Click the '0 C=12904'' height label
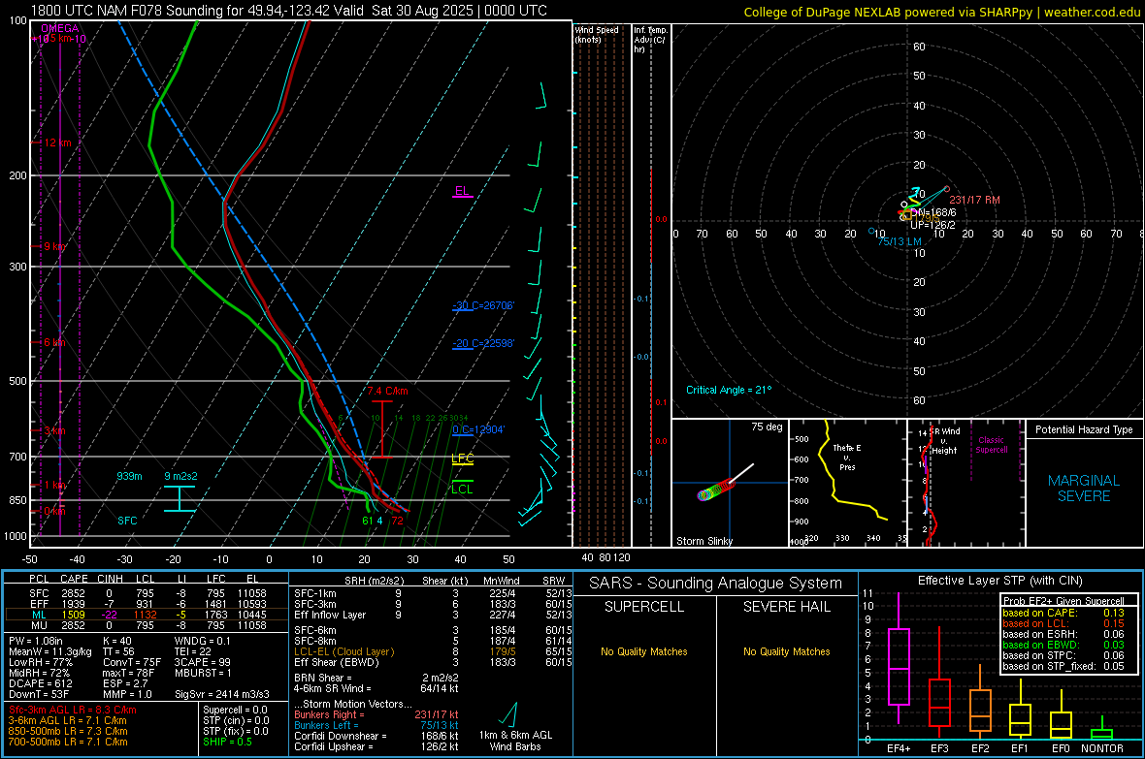Image resolution: width=1145 pixels, height=759 pixels. pyautogui.click(x=478, y=429)
